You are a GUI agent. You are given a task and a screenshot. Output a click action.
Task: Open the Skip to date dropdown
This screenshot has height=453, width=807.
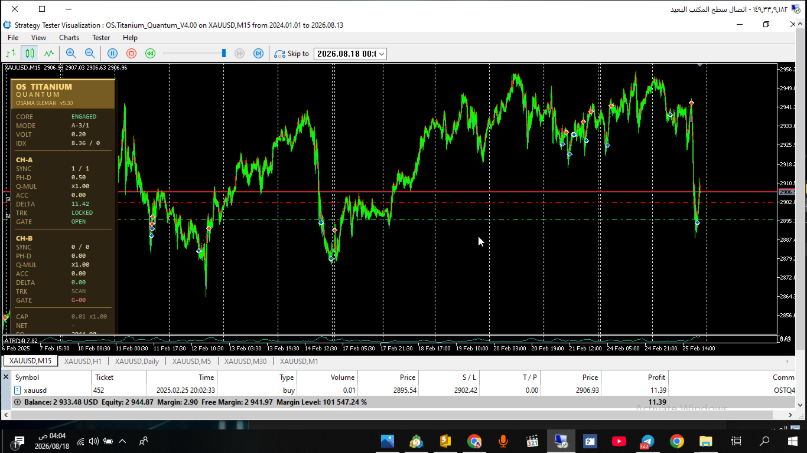[x=382, y=54]
